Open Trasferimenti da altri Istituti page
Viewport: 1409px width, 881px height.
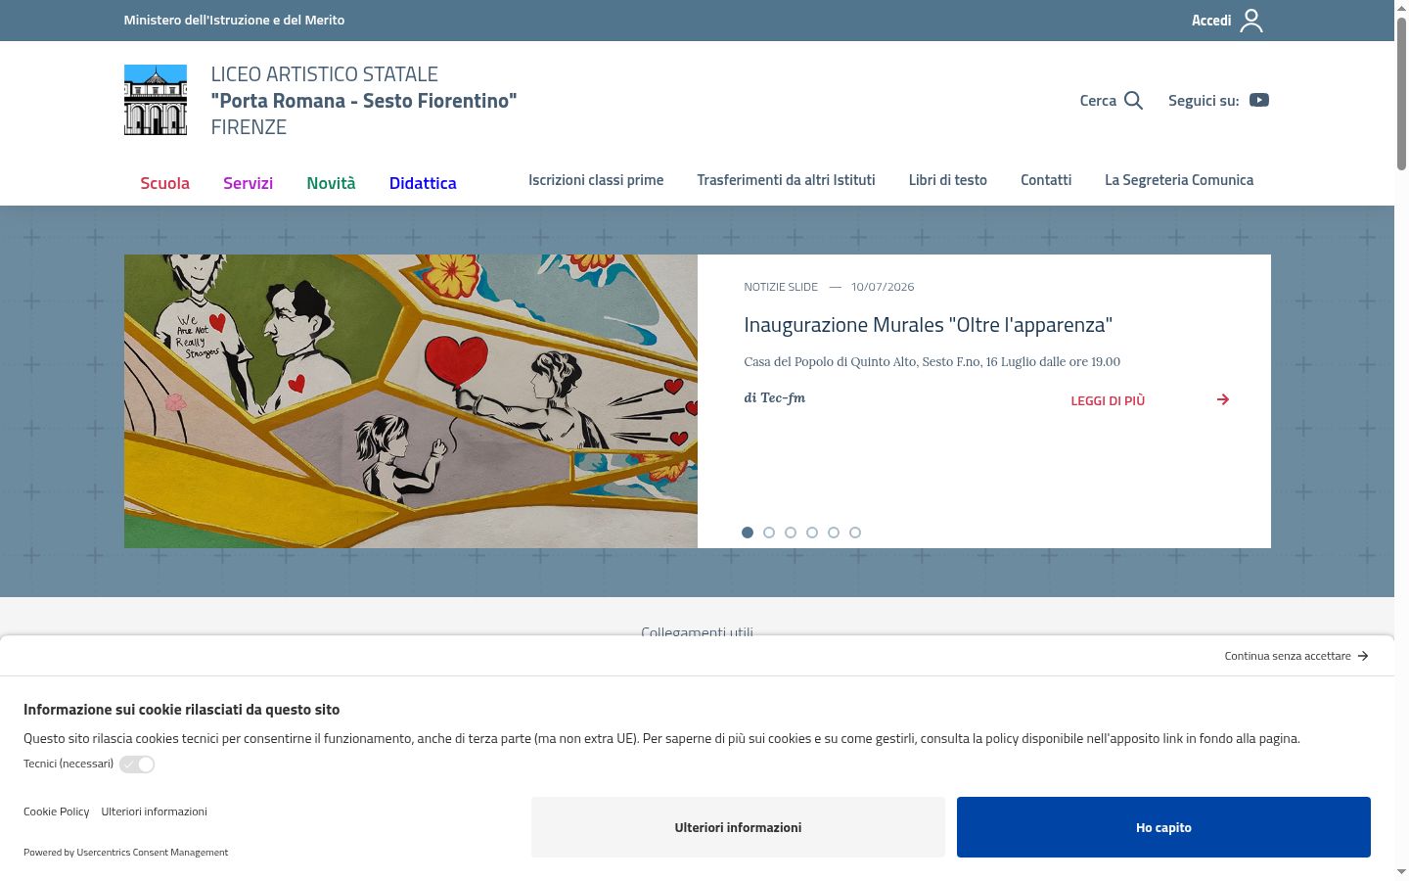point(786,180)
